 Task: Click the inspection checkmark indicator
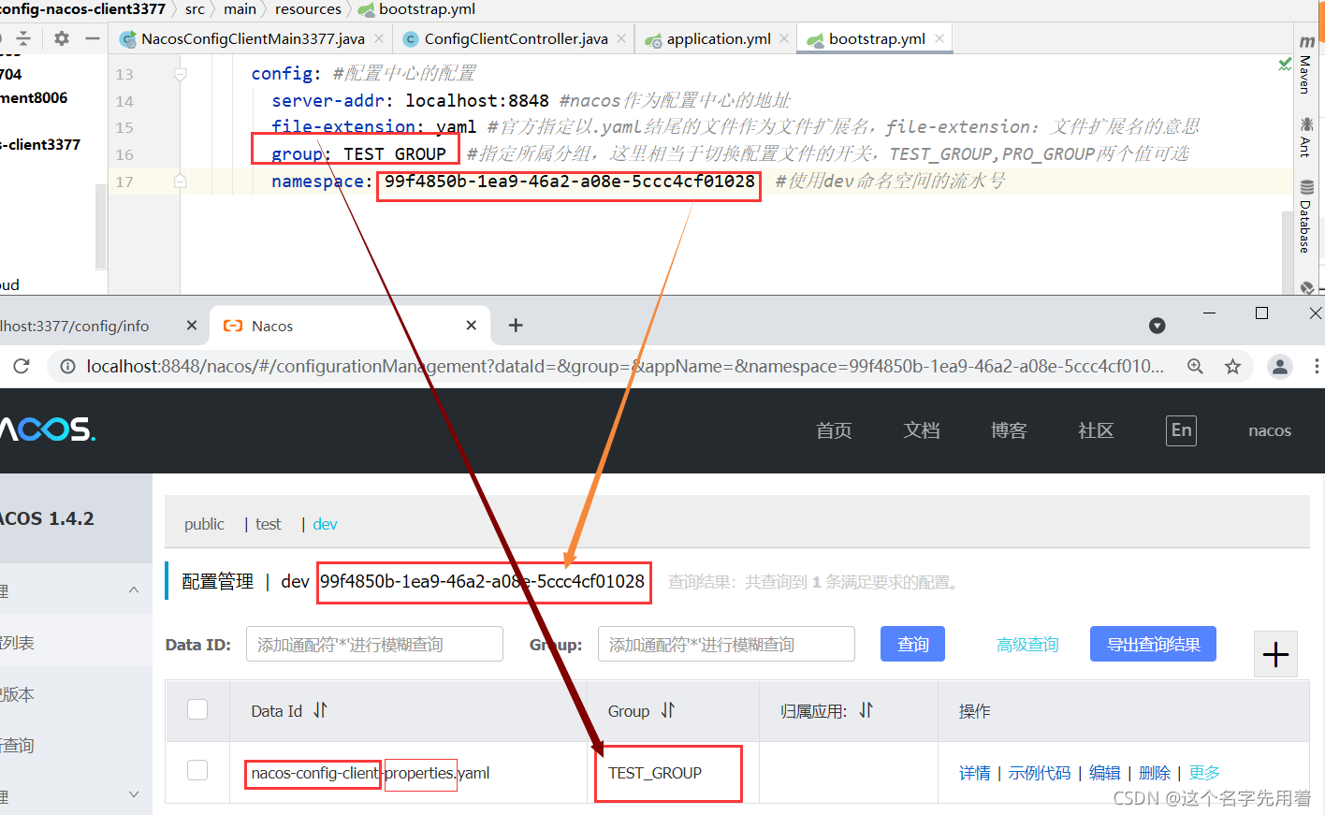point(1285,64)
